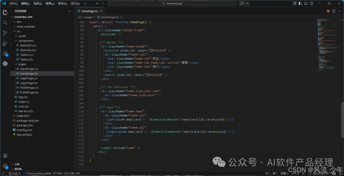
Task: Open the 转到(G) menu
Action: click(x=62, y=3)
